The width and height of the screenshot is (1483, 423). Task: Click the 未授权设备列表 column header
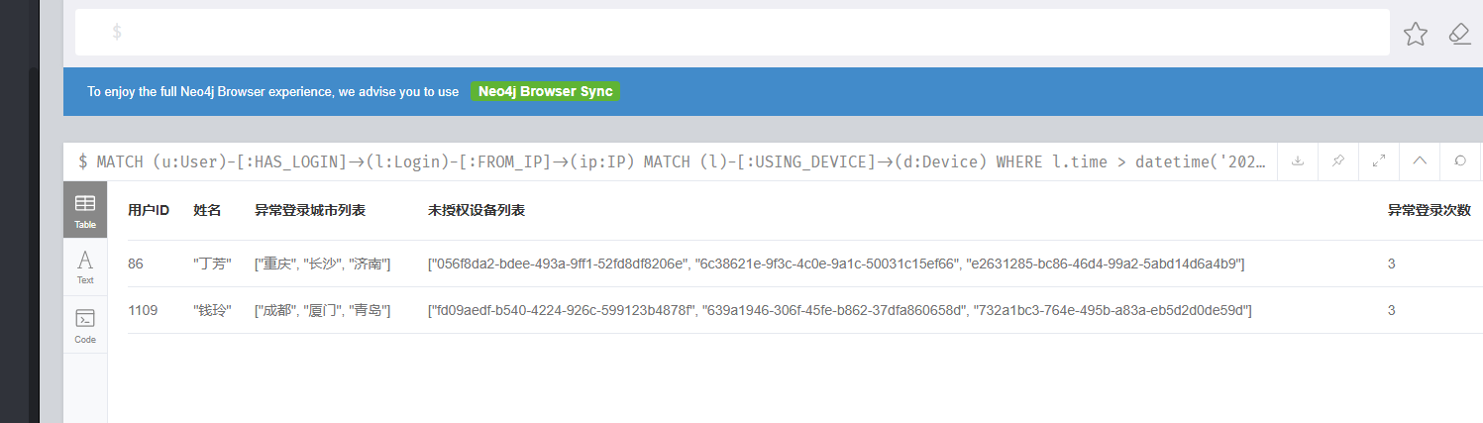point(477,210)
